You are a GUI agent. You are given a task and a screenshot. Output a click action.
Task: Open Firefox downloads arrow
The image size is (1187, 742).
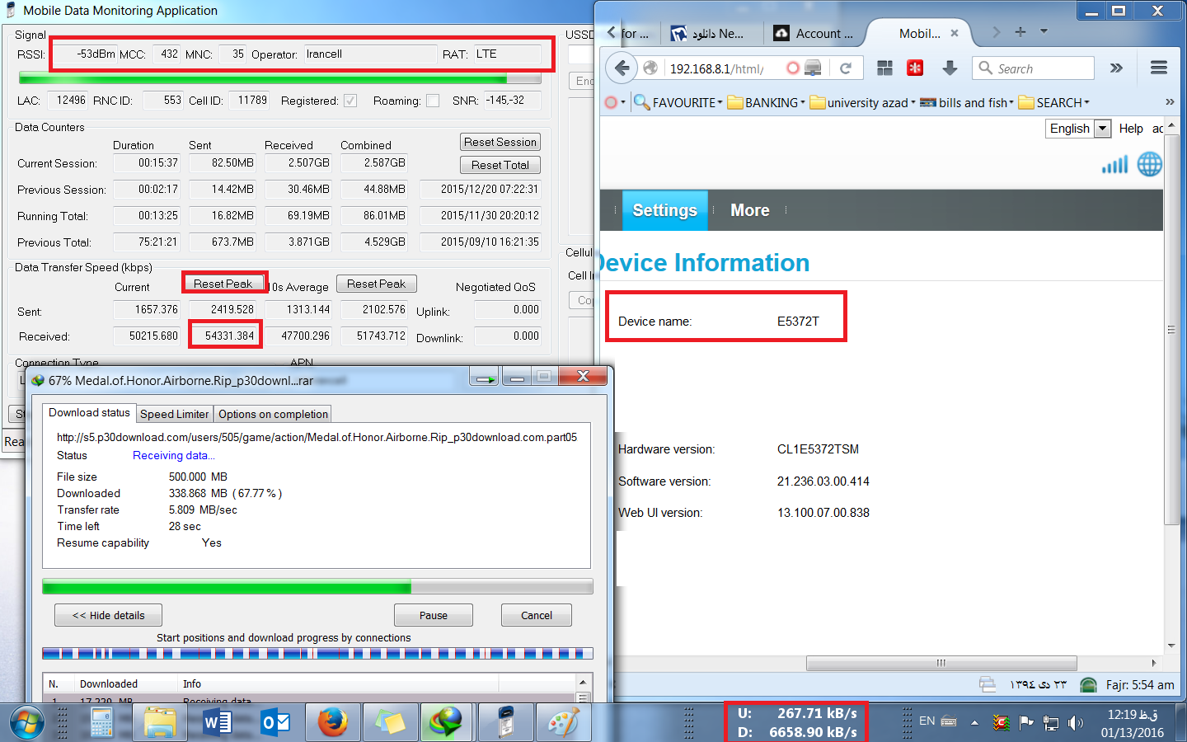[950, 68]
